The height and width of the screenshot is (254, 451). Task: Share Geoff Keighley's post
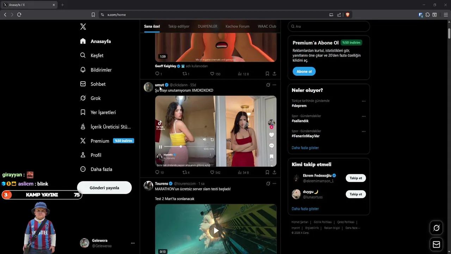point(274,74)
